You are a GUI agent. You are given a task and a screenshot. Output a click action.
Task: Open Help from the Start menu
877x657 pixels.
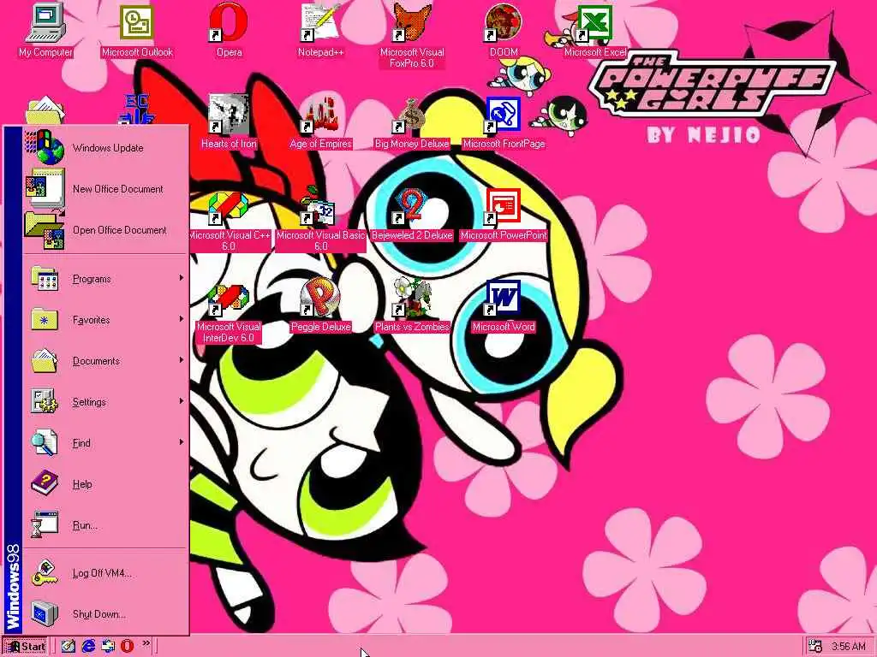click(105, 484)
